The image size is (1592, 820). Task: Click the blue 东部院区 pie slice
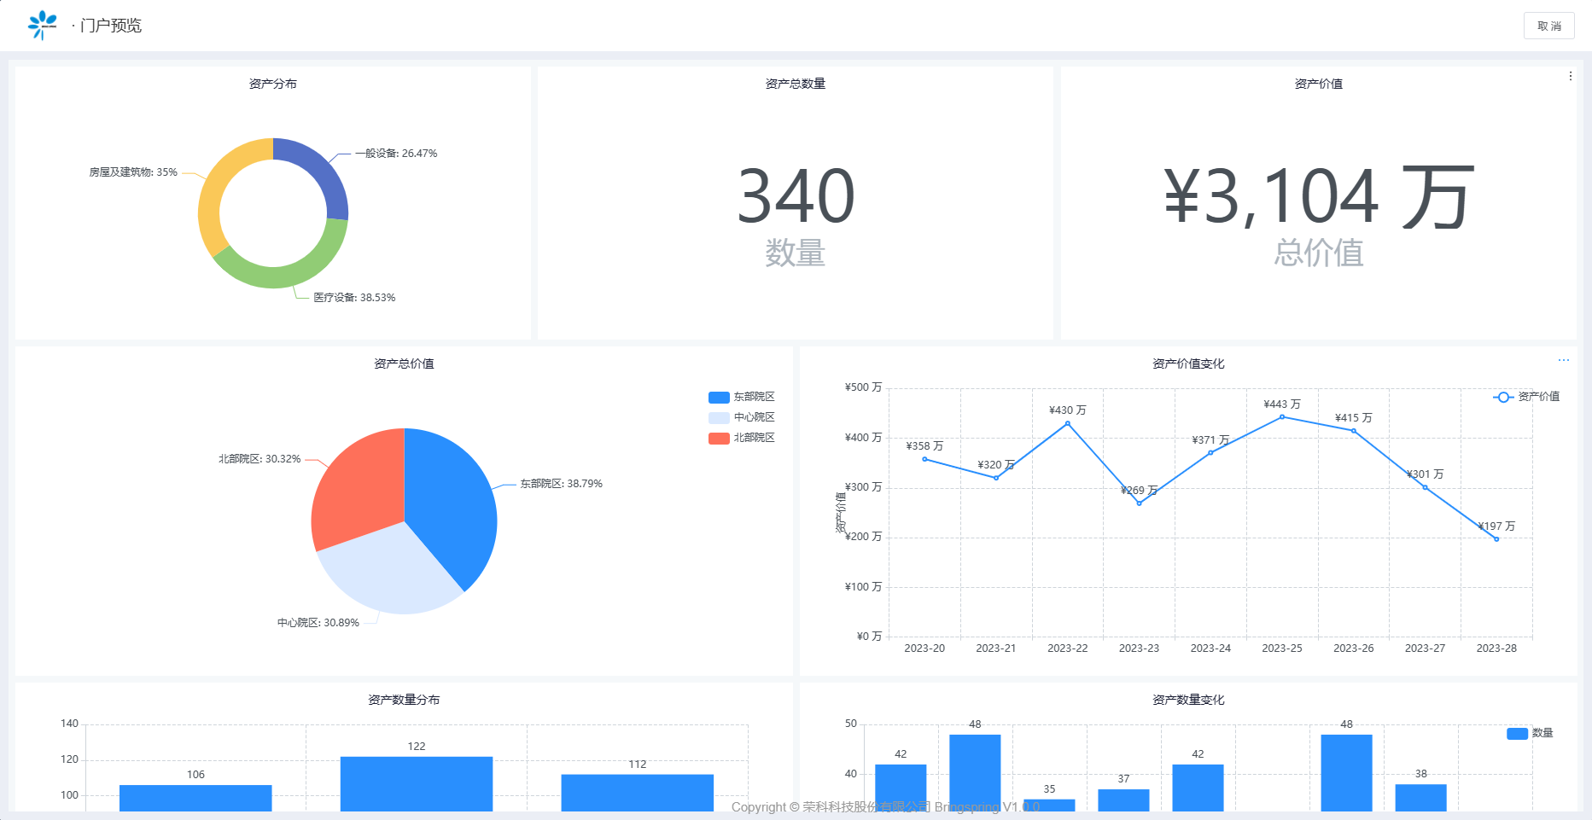pyautogui.click(x=452, y=503)
